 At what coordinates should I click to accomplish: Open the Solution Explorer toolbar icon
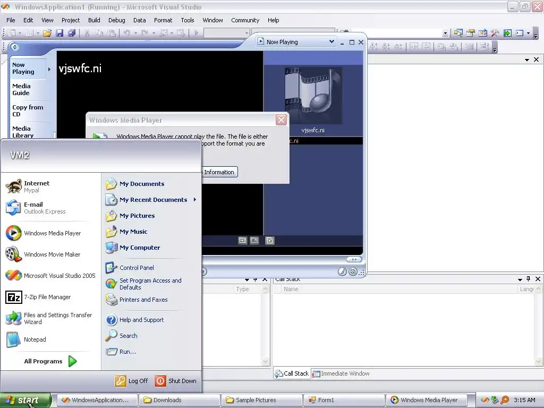(458, 33)
